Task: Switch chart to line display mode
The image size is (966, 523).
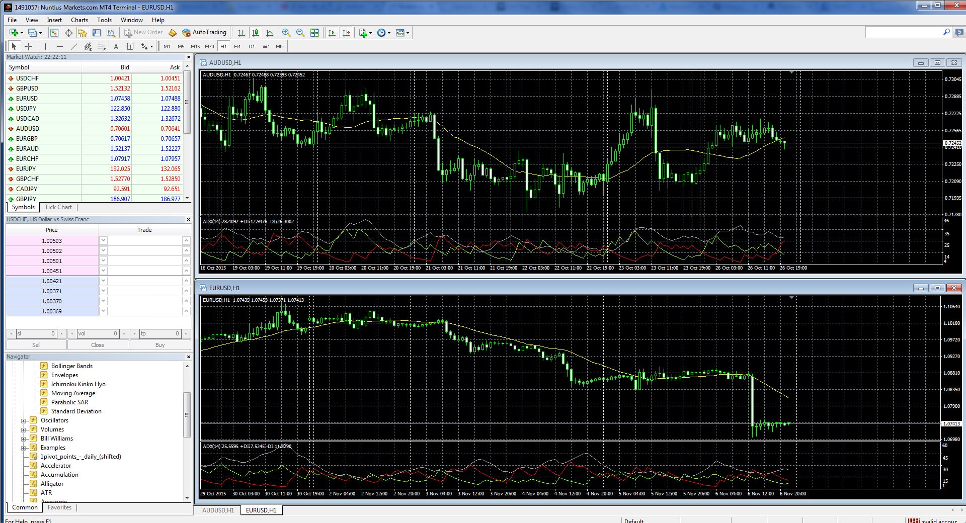Action: click(270, 32)
